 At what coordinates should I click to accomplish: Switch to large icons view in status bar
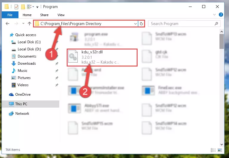(x=220, y=150)
